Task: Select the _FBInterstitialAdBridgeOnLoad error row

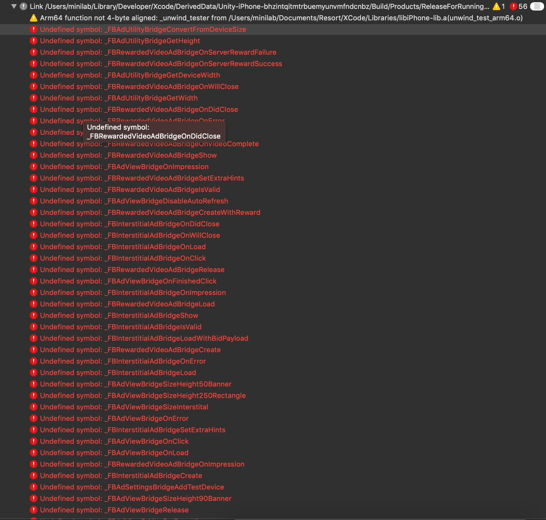Action: [x=273, y=247]
